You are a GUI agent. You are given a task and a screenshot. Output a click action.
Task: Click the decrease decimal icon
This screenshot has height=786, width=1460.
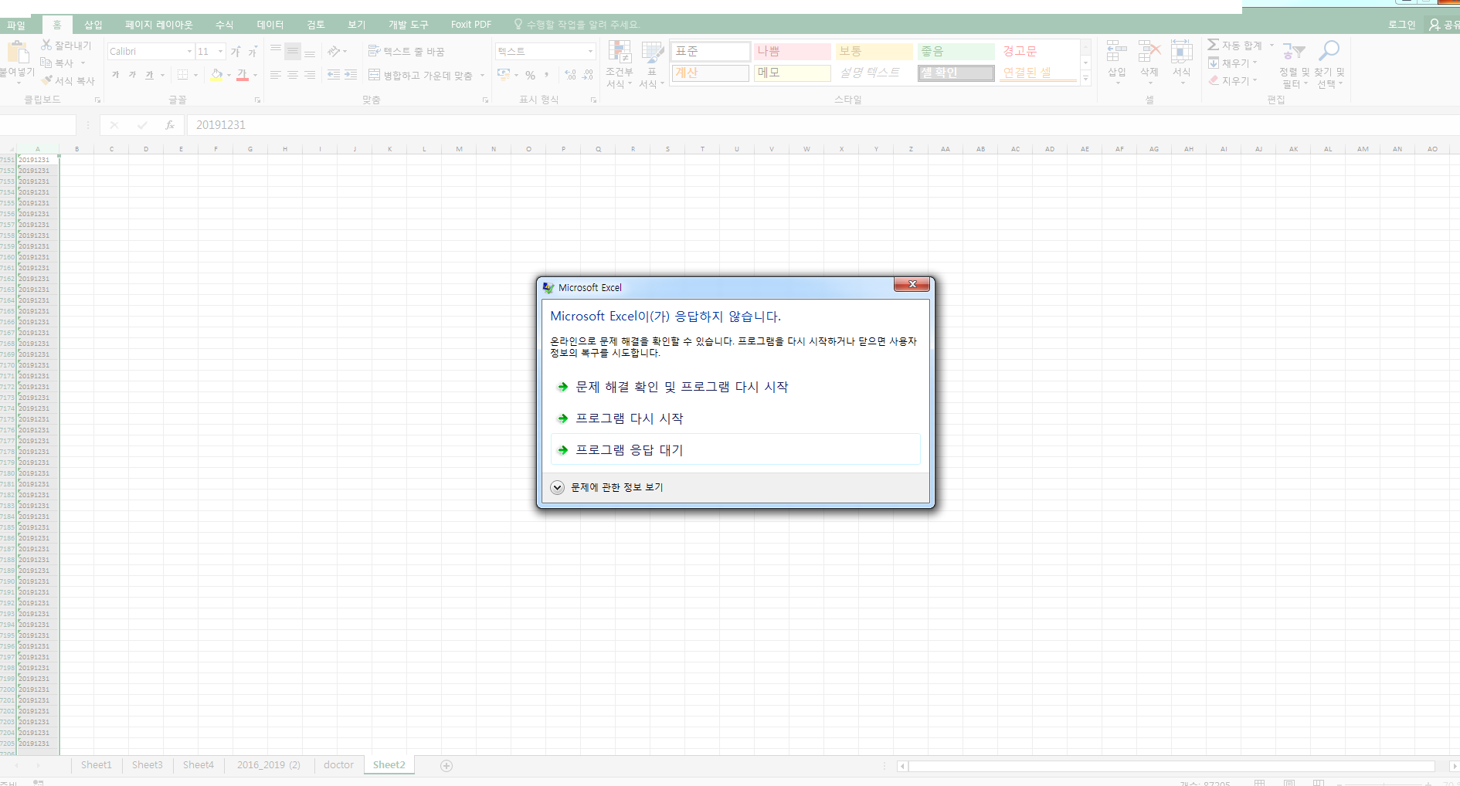coord(588,75)
